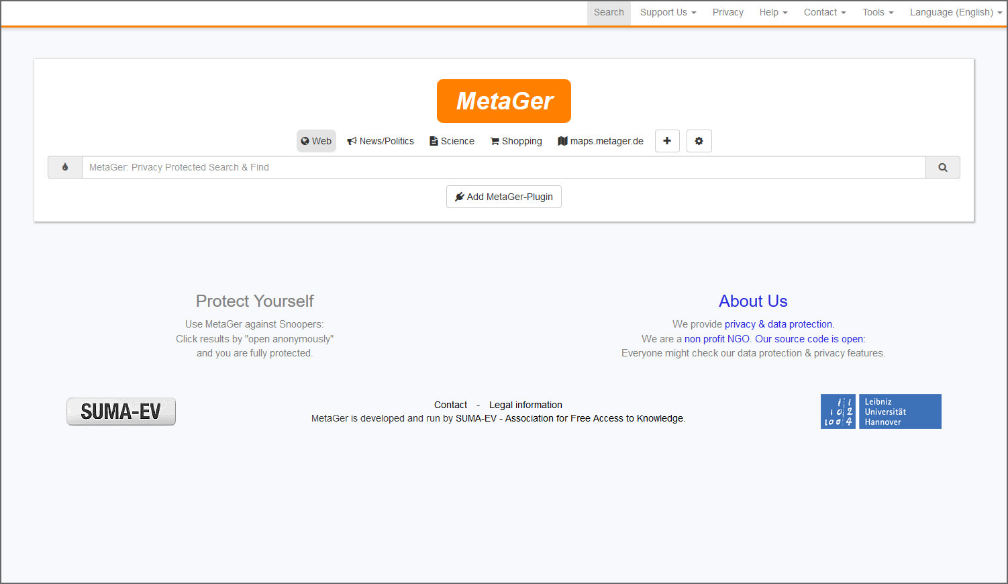Click the footer Contact link
This screenshot has width=1008, height=584.
pos(450,405)
